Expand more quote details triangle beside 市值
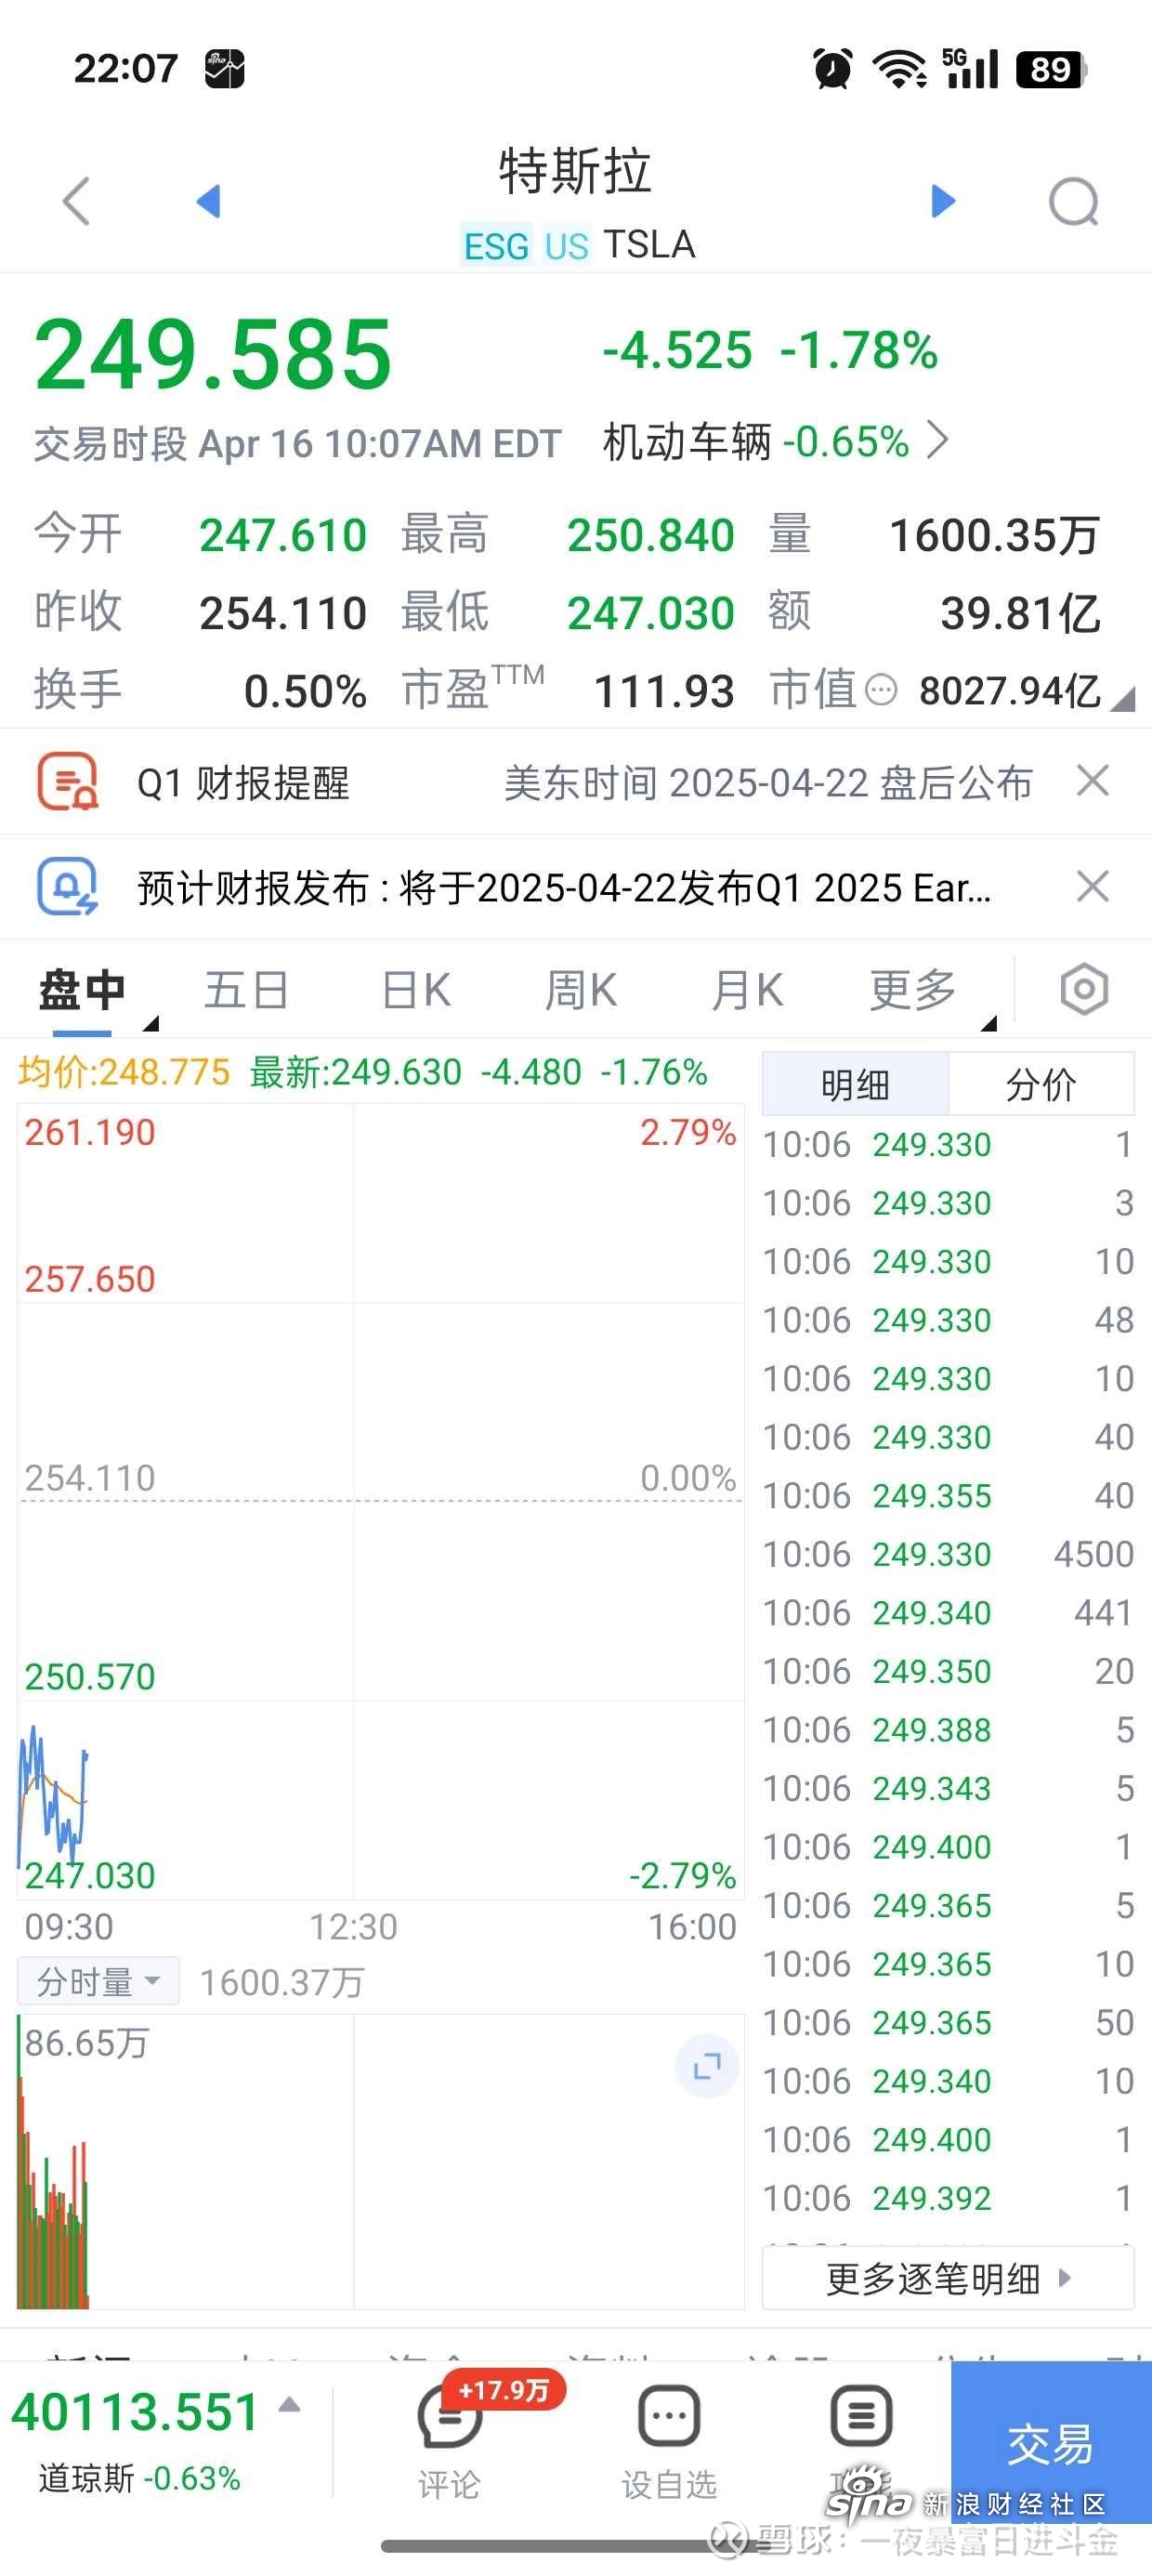1152x2576 pixels. tap(1124, 699)
